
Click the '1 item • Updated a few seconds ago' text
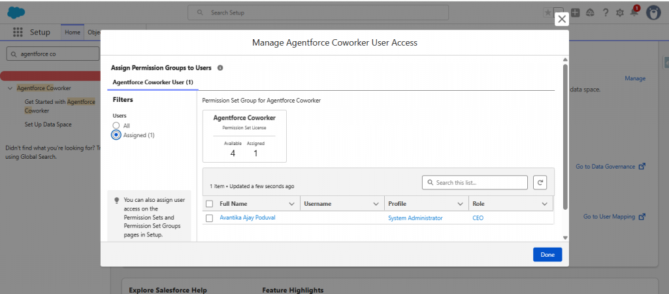point(252,186)
